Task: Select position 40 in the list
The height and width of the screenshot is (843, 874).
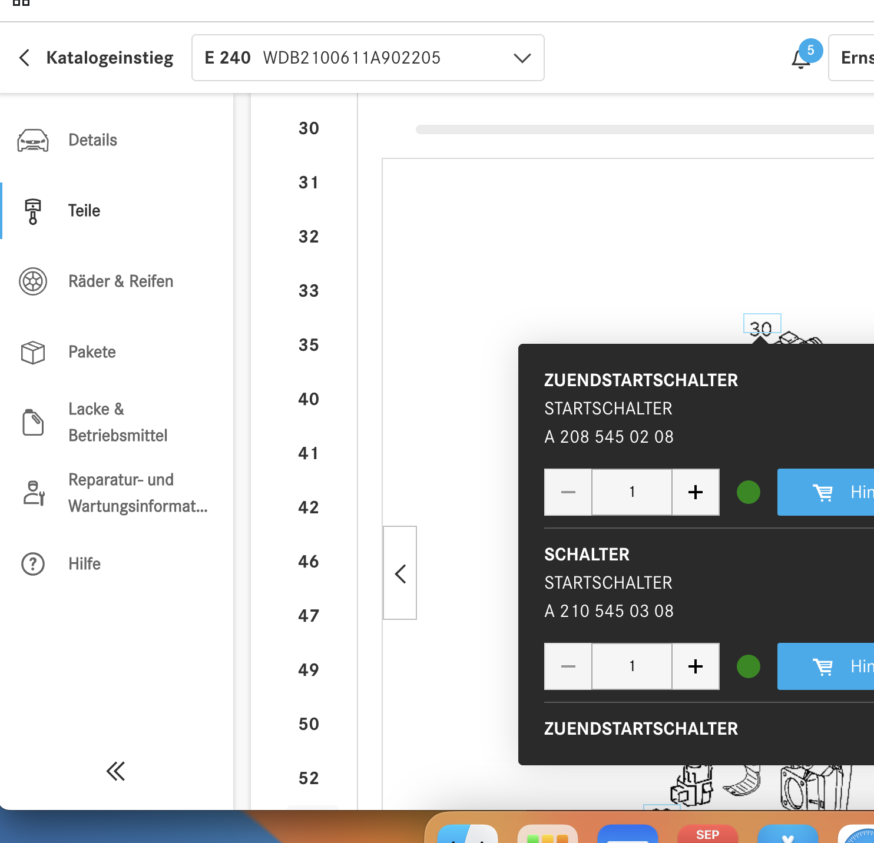Action: (x=309, y=399)
